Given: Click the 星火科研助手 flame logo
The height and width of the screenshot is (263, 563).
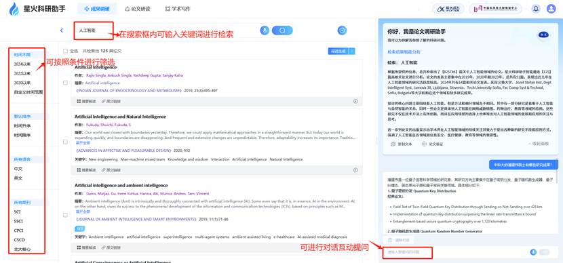Looking at the screenshot, I should pyautogui.click(x=14, y=9).
